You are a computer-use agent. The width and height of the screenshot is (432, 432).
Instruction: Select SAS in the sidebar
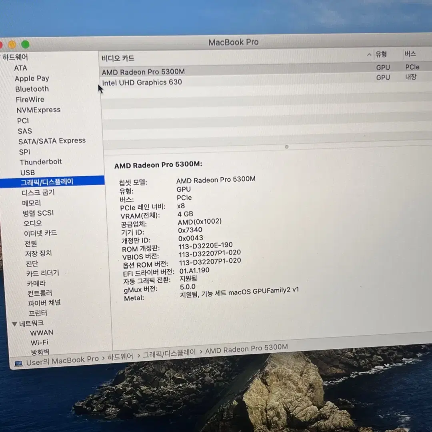tap(25, 131)
